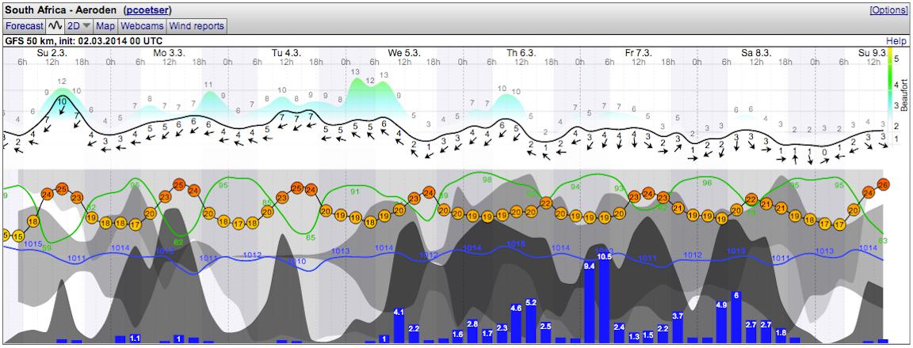The height and width of the screenshot is (348, 913).
Task: Click the 4.1 rain bar value
Action: (x=399, y=312)
